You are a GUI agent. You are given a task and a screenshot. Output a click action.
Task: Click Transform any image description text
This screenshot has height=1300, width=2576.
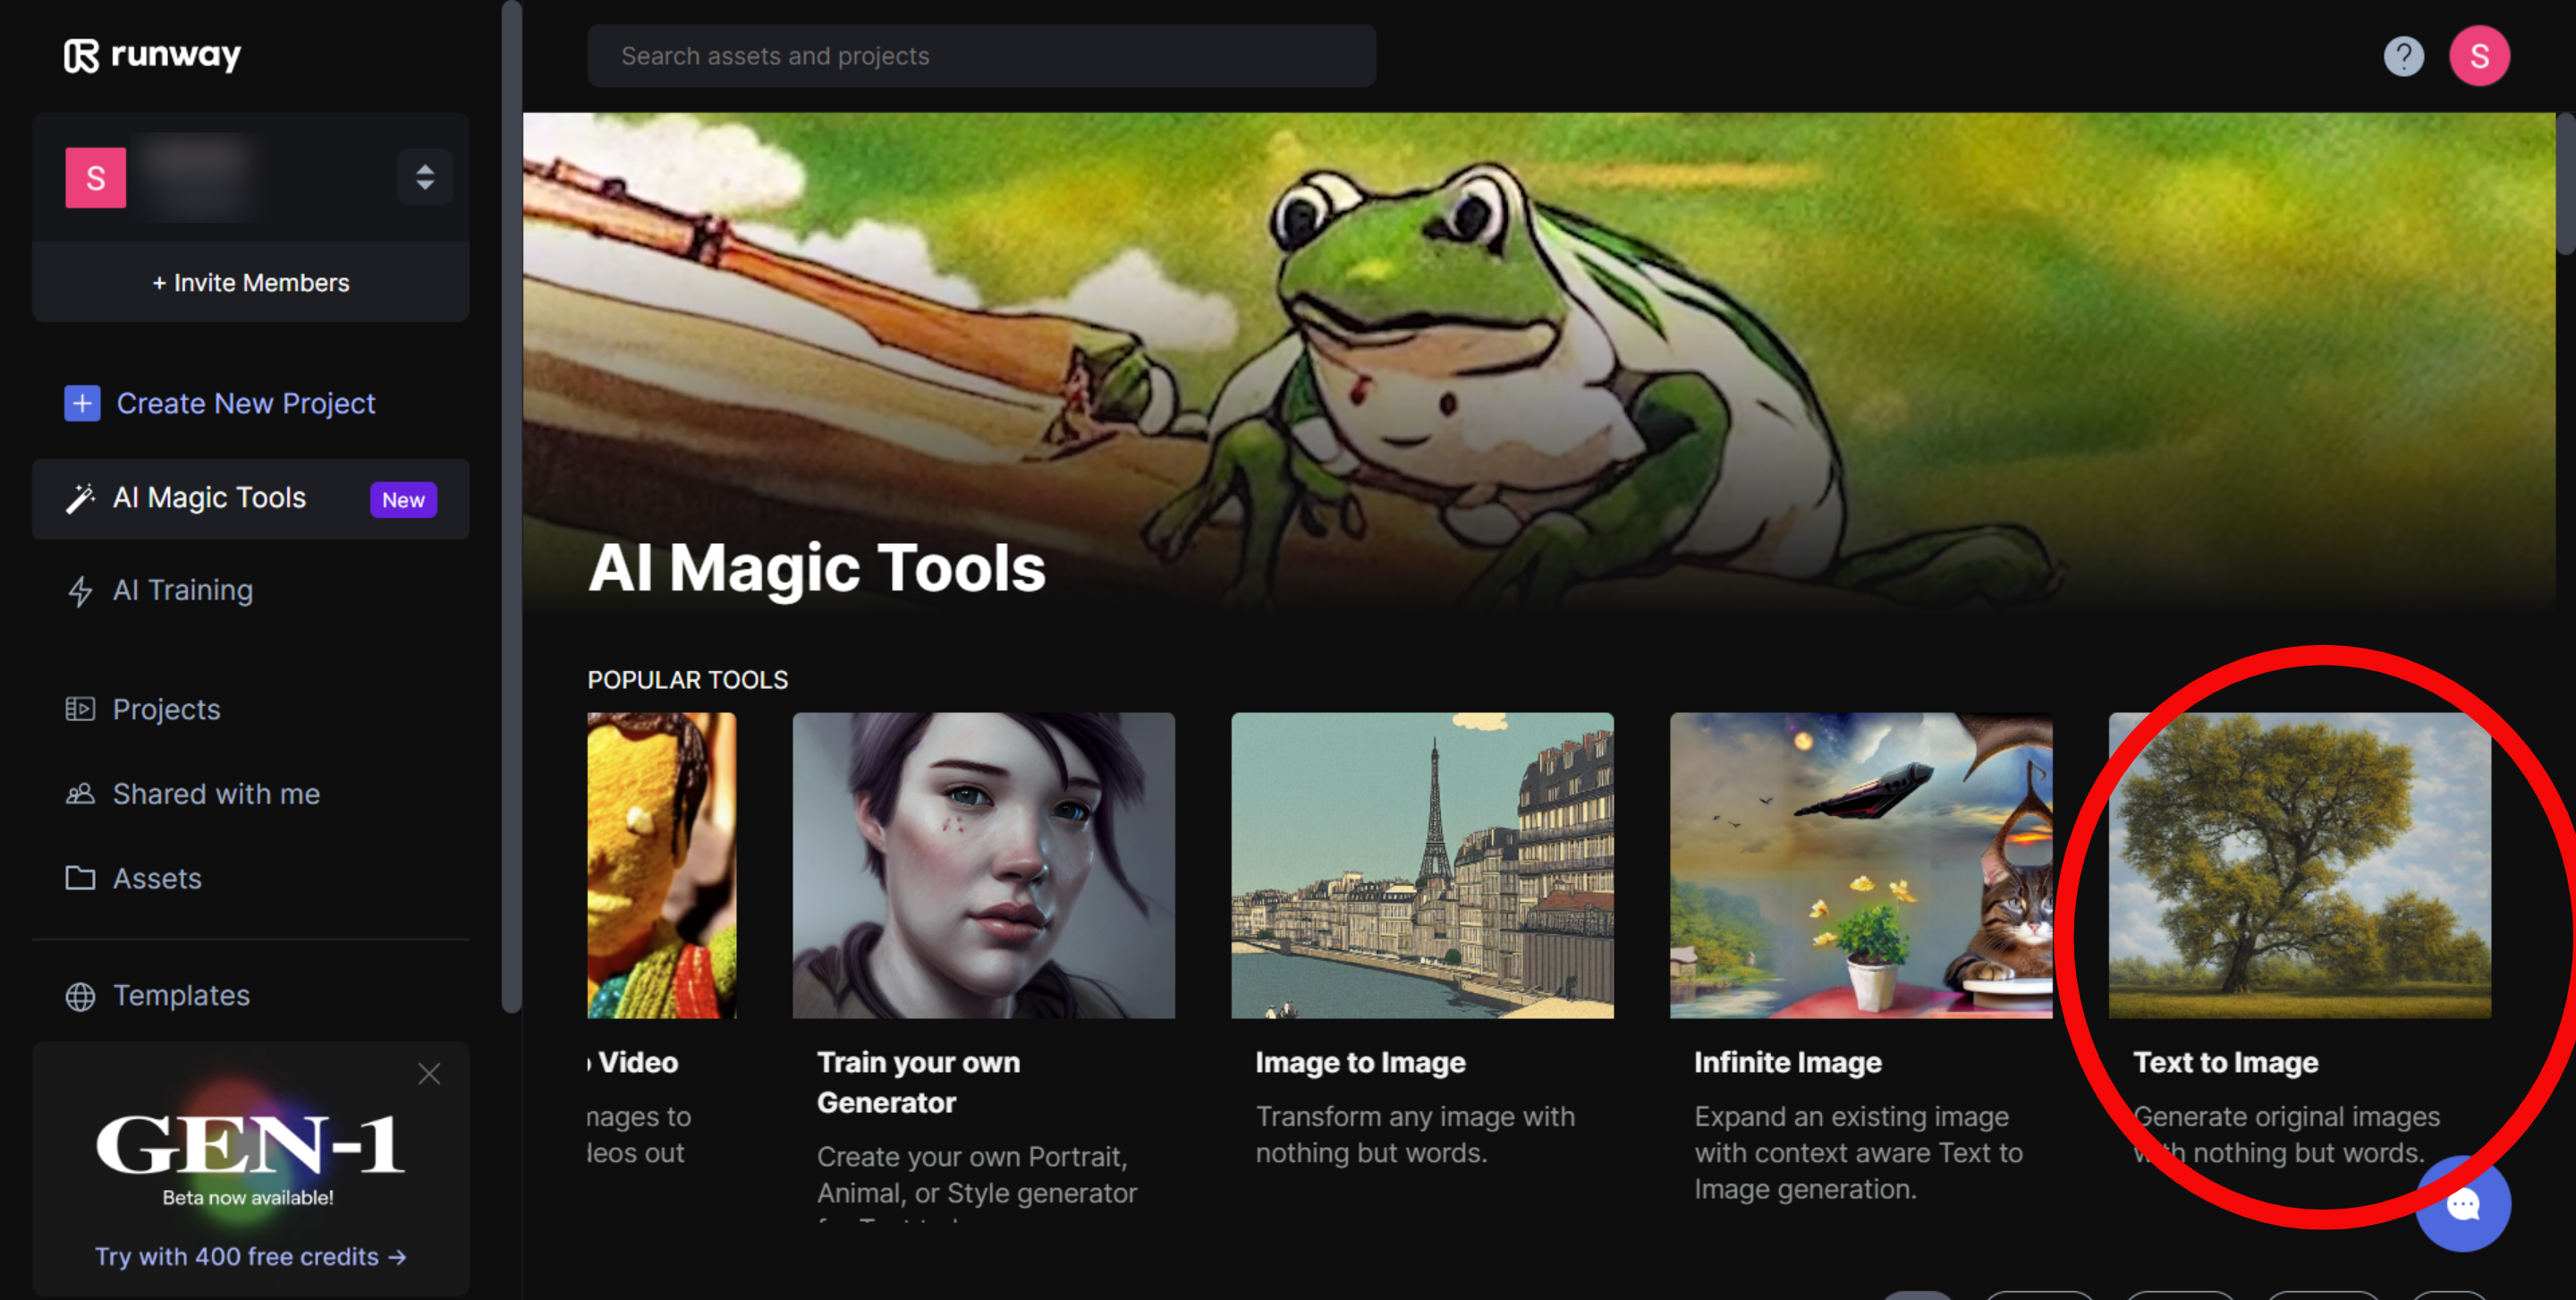click(x=1415, y=1135)
